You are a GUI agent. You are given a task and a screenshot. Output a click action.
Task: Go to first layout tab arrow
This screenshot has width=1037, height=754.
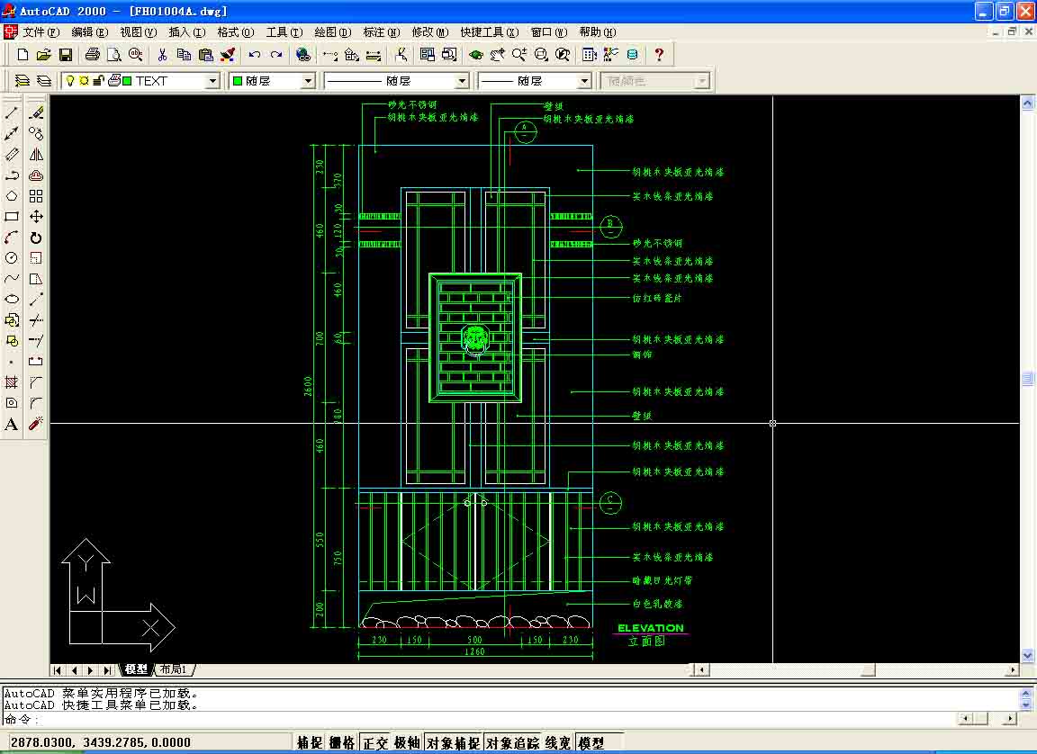click(59, 670)
